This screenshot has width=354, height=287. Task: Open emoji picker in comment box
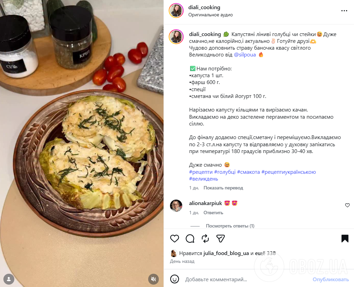[x=174, y=279]
